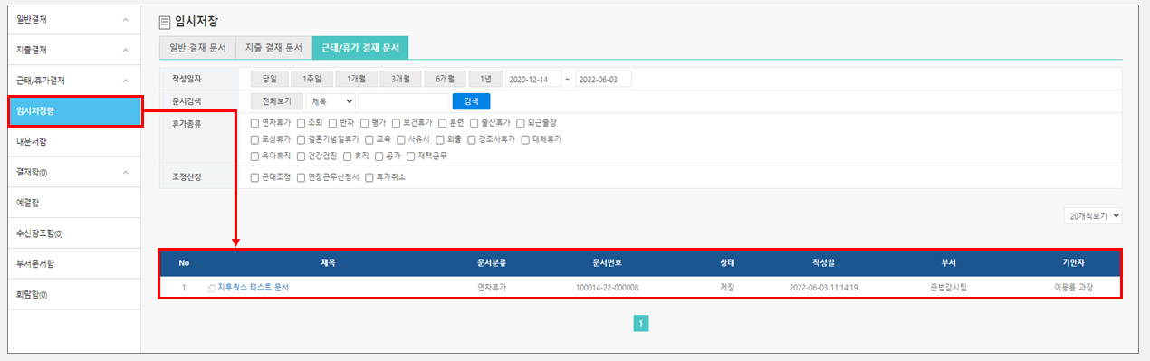Screen dimensions: 1150x361
Task: Click the 2022-06-03 11:14:19 date cell
Action: coord(823,288)
